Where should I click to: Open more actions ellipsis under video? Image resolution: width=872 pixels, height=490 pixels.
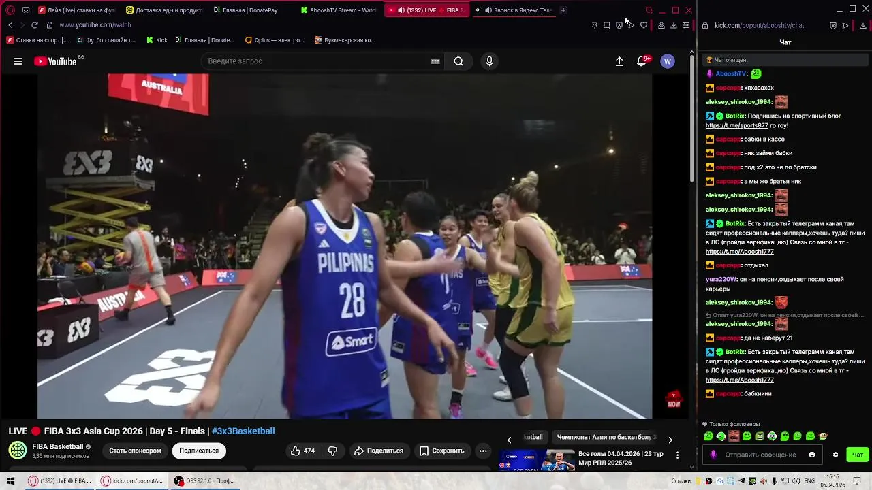(483, 451)
